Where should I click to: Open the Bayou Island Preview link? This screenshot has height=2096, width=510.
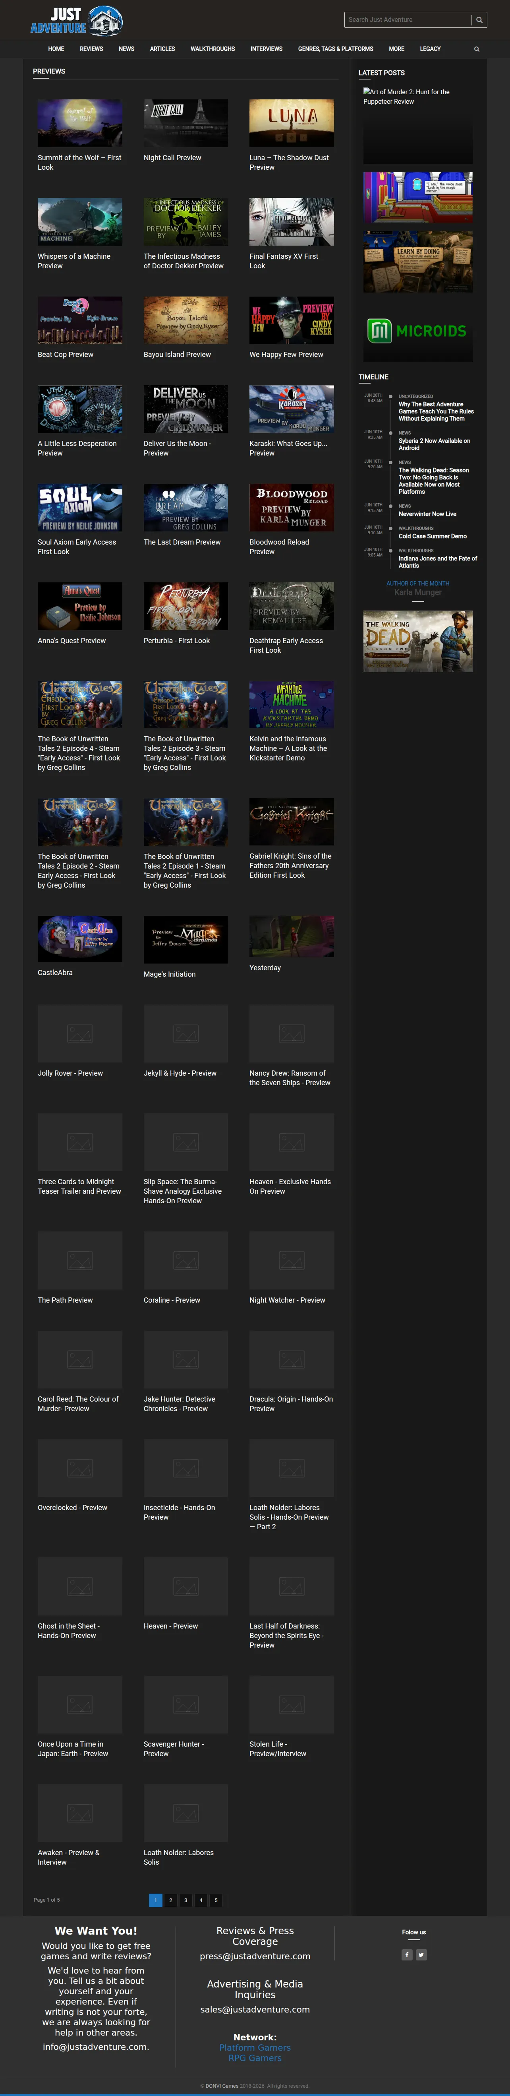click(x=177, y=355)
